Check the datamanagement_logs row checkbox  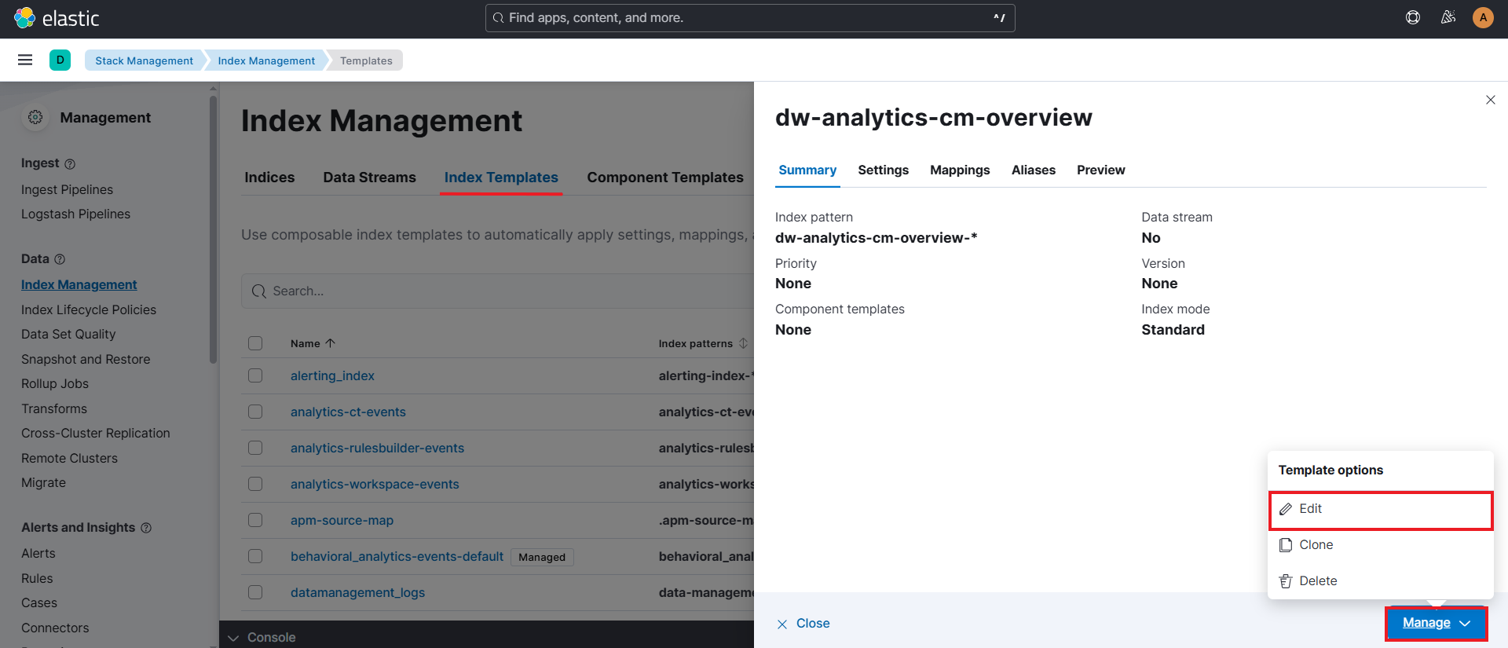tap(255, 592)
